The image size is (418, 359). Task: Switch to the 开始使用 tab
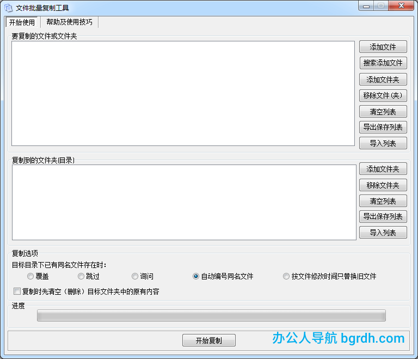(22, 22)
